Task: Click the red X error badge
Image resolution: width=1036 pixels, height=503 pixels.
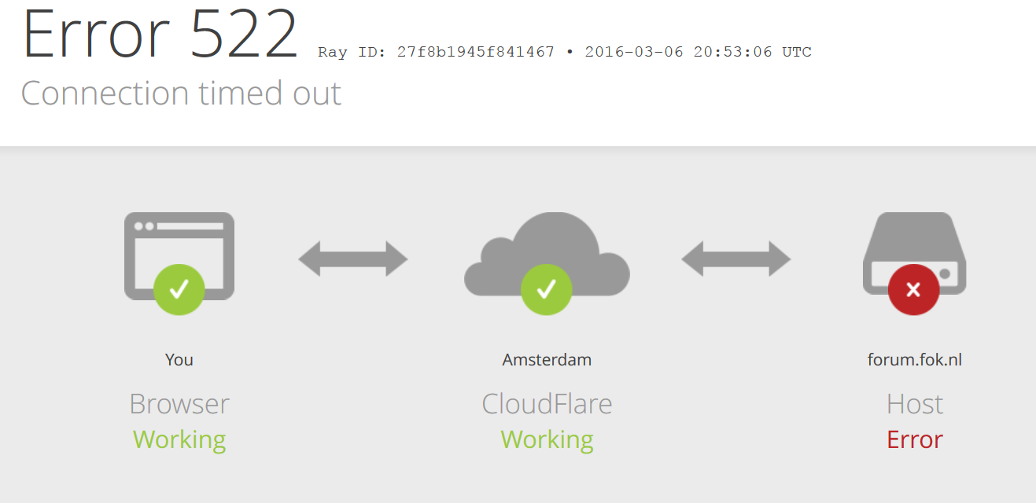Action: [x=913, y=289]
